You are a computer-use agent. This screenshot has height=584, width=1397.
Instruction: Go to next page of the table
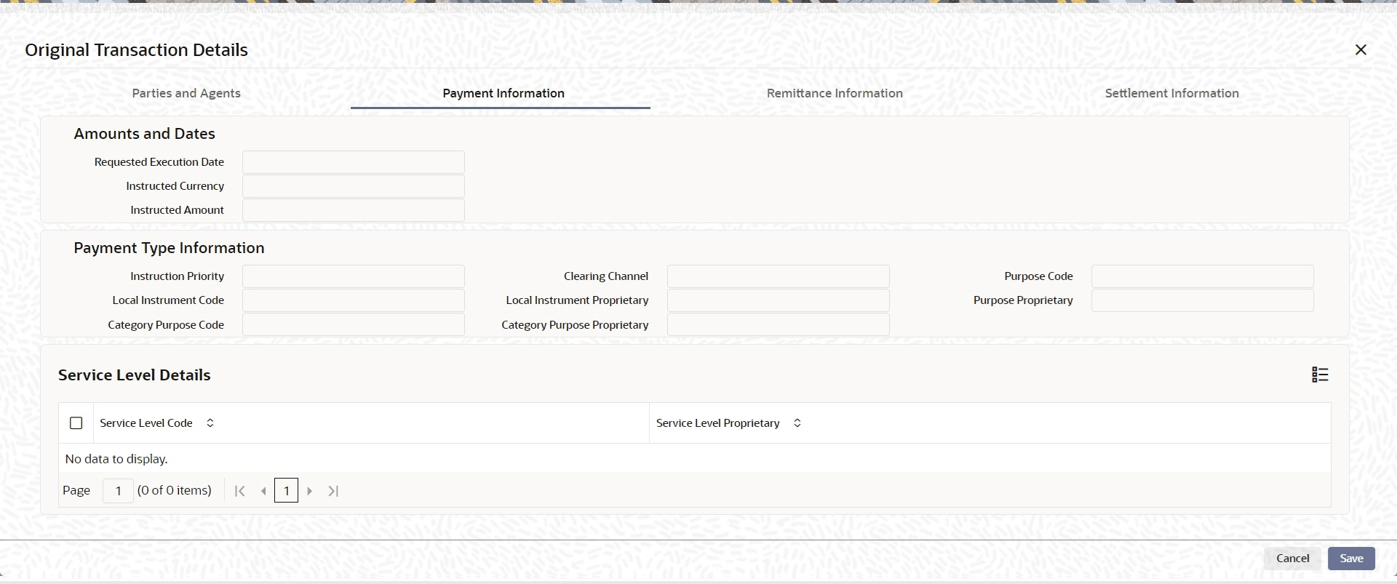310,491
